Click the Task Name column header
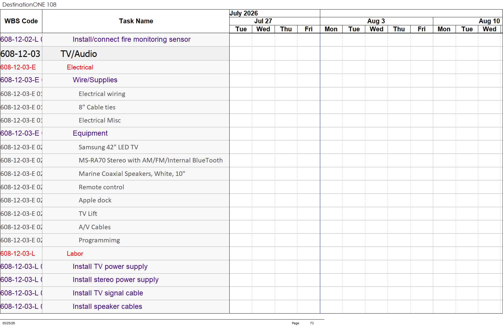The width and height of the screenshot is (503, 327). click(x=136, y=21)
